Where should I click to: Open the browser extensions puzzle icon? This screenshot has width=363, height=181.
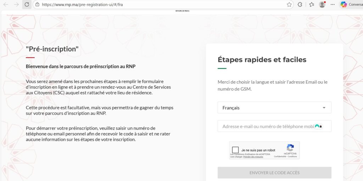coord(300,5)
